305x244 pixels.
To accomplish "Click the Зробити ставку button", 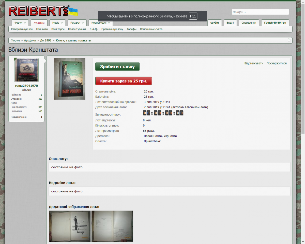I will 117,67.
